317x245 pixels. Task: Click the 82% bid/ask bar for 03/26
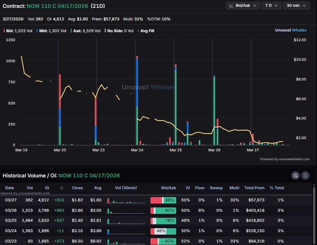tap(163, 210)
